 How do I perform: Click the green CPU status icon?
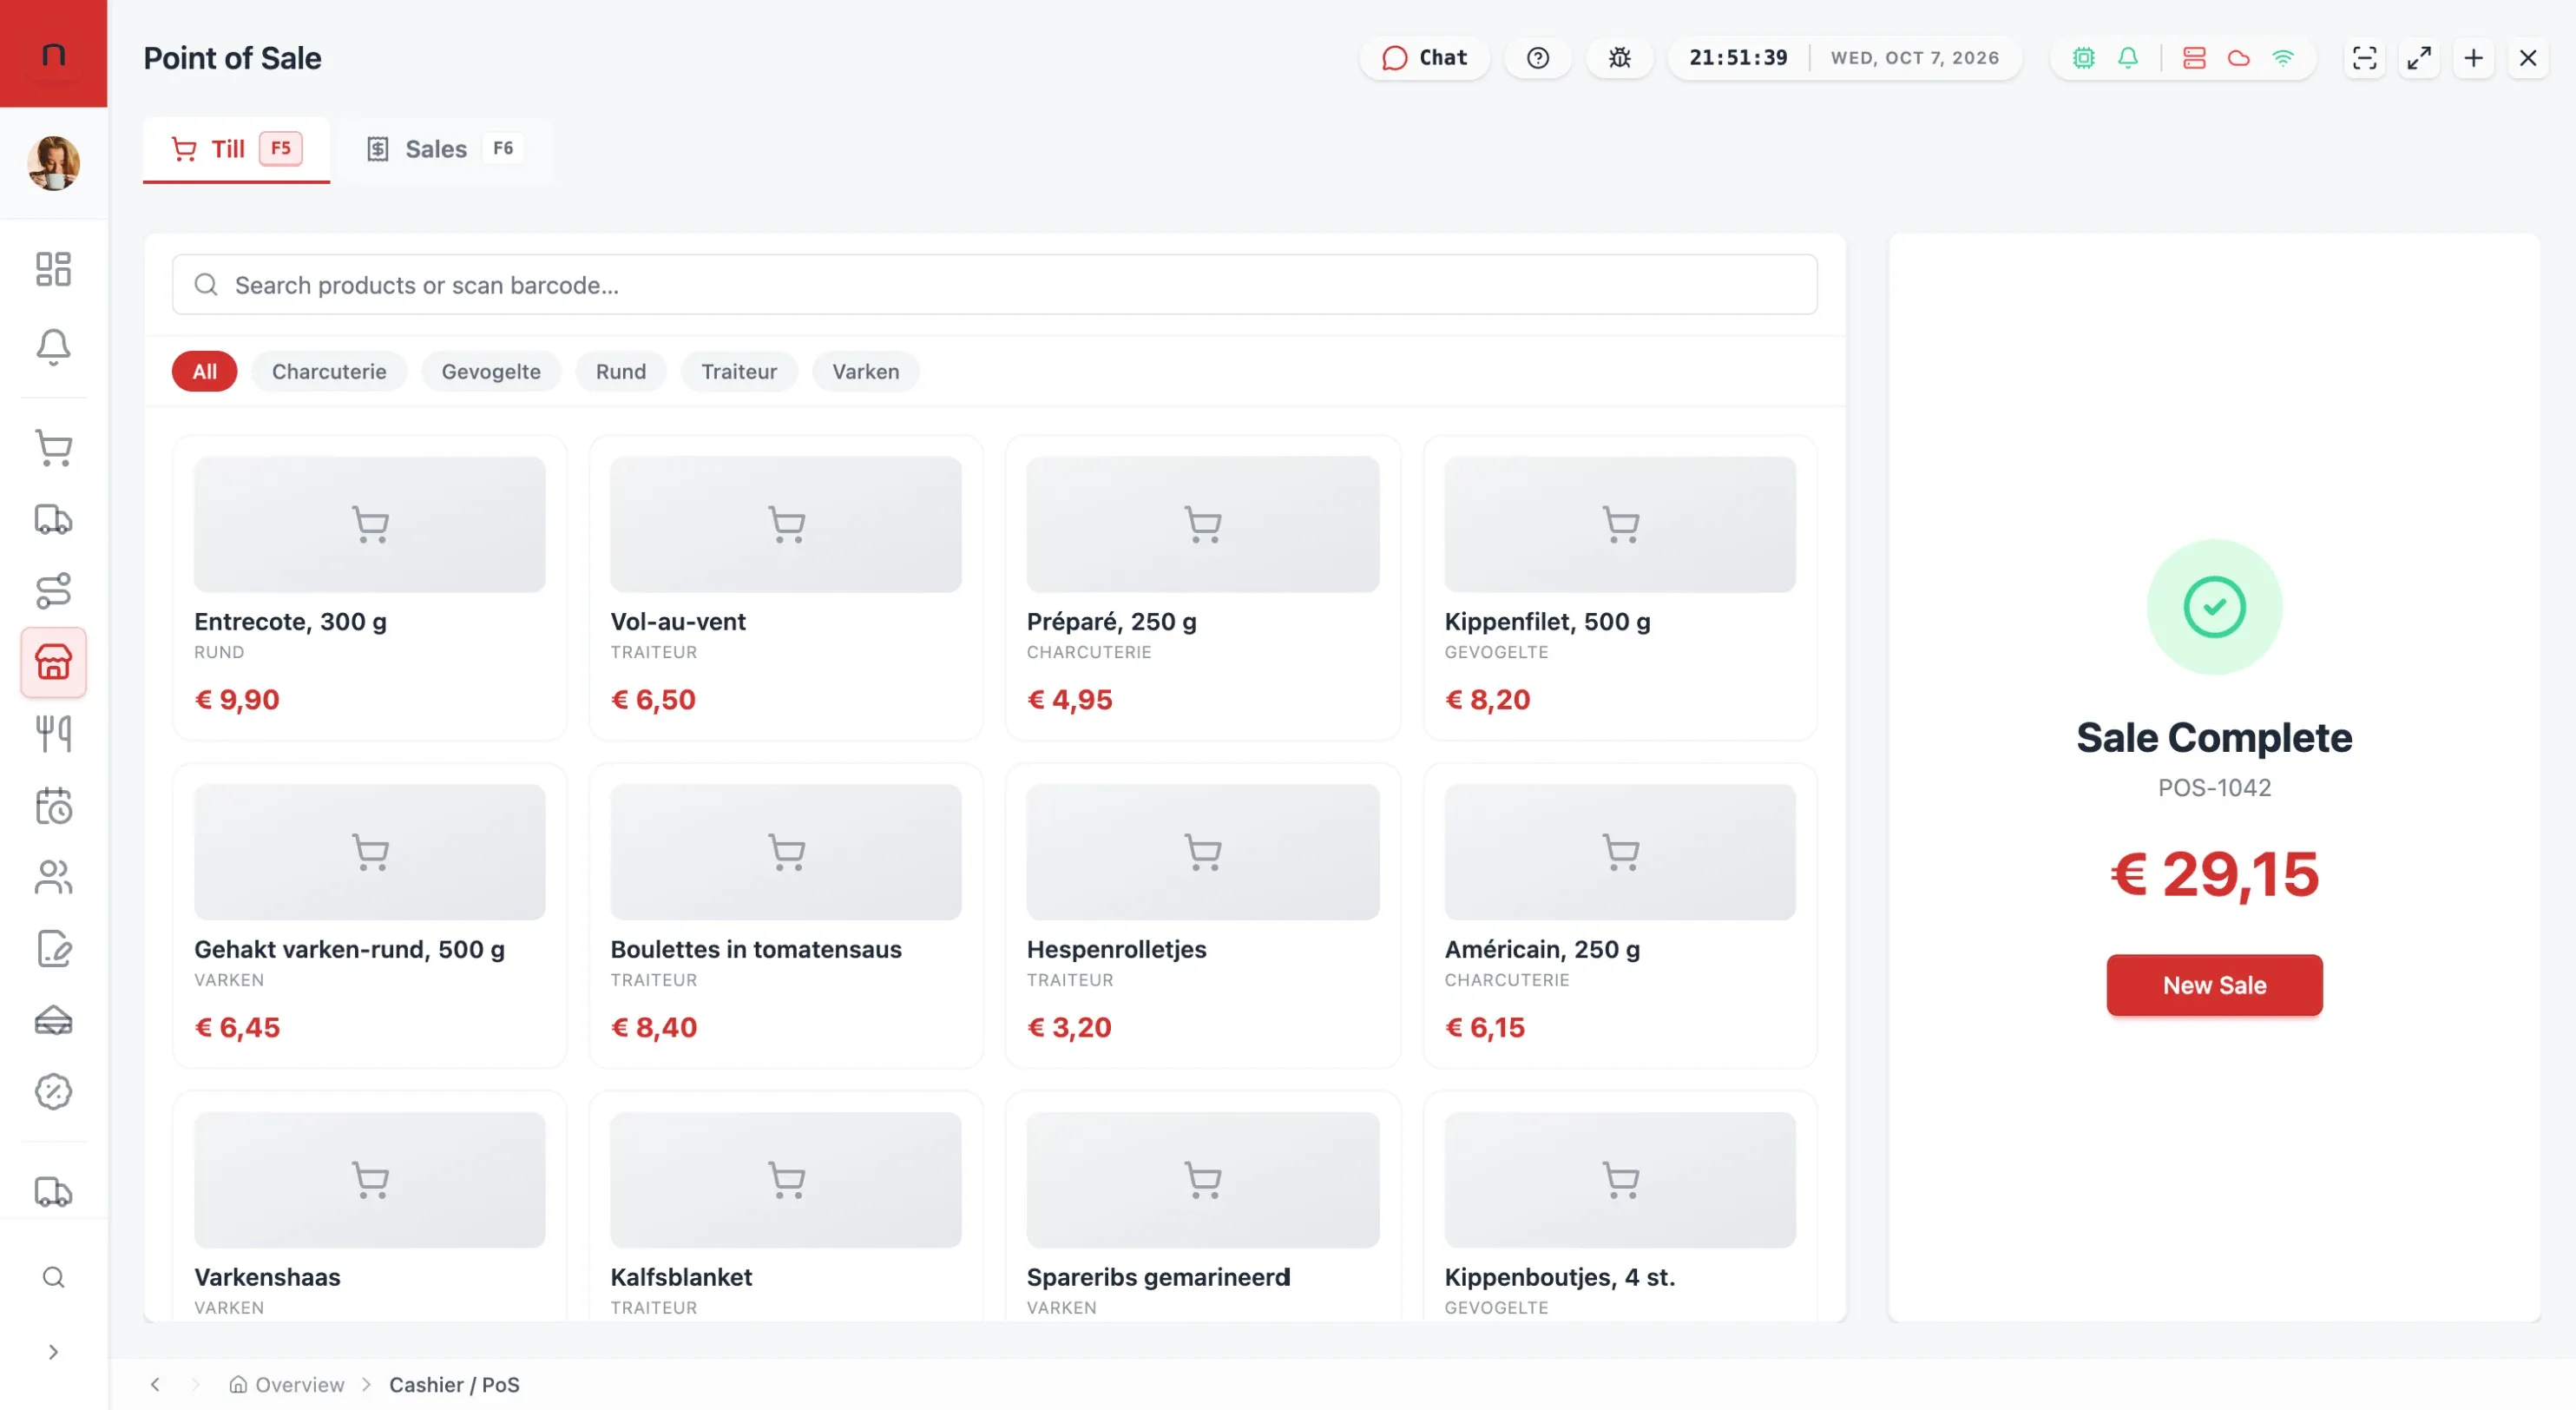(x=2084, y=58)
